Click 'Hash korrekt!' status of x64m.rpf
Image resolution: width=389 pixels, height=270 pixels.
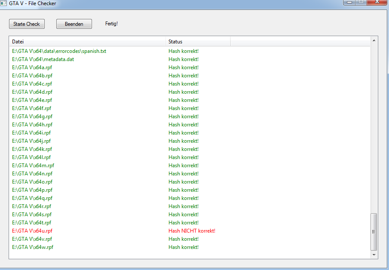(184, 166)
